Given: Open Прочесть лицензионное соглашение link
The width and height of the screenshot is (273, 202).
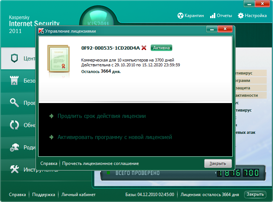Looking at the screenshot, I should 101,163.
